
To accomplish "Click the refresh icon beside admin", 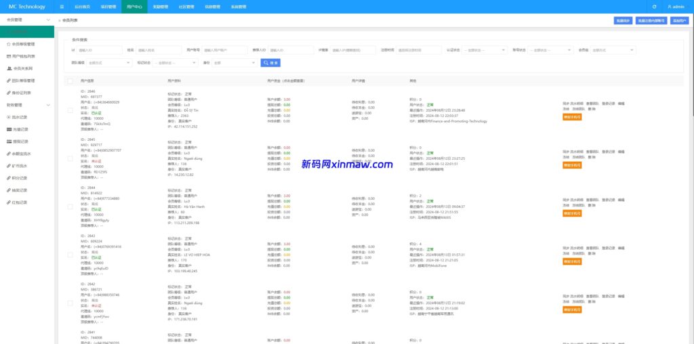I will tap(654, 7).
